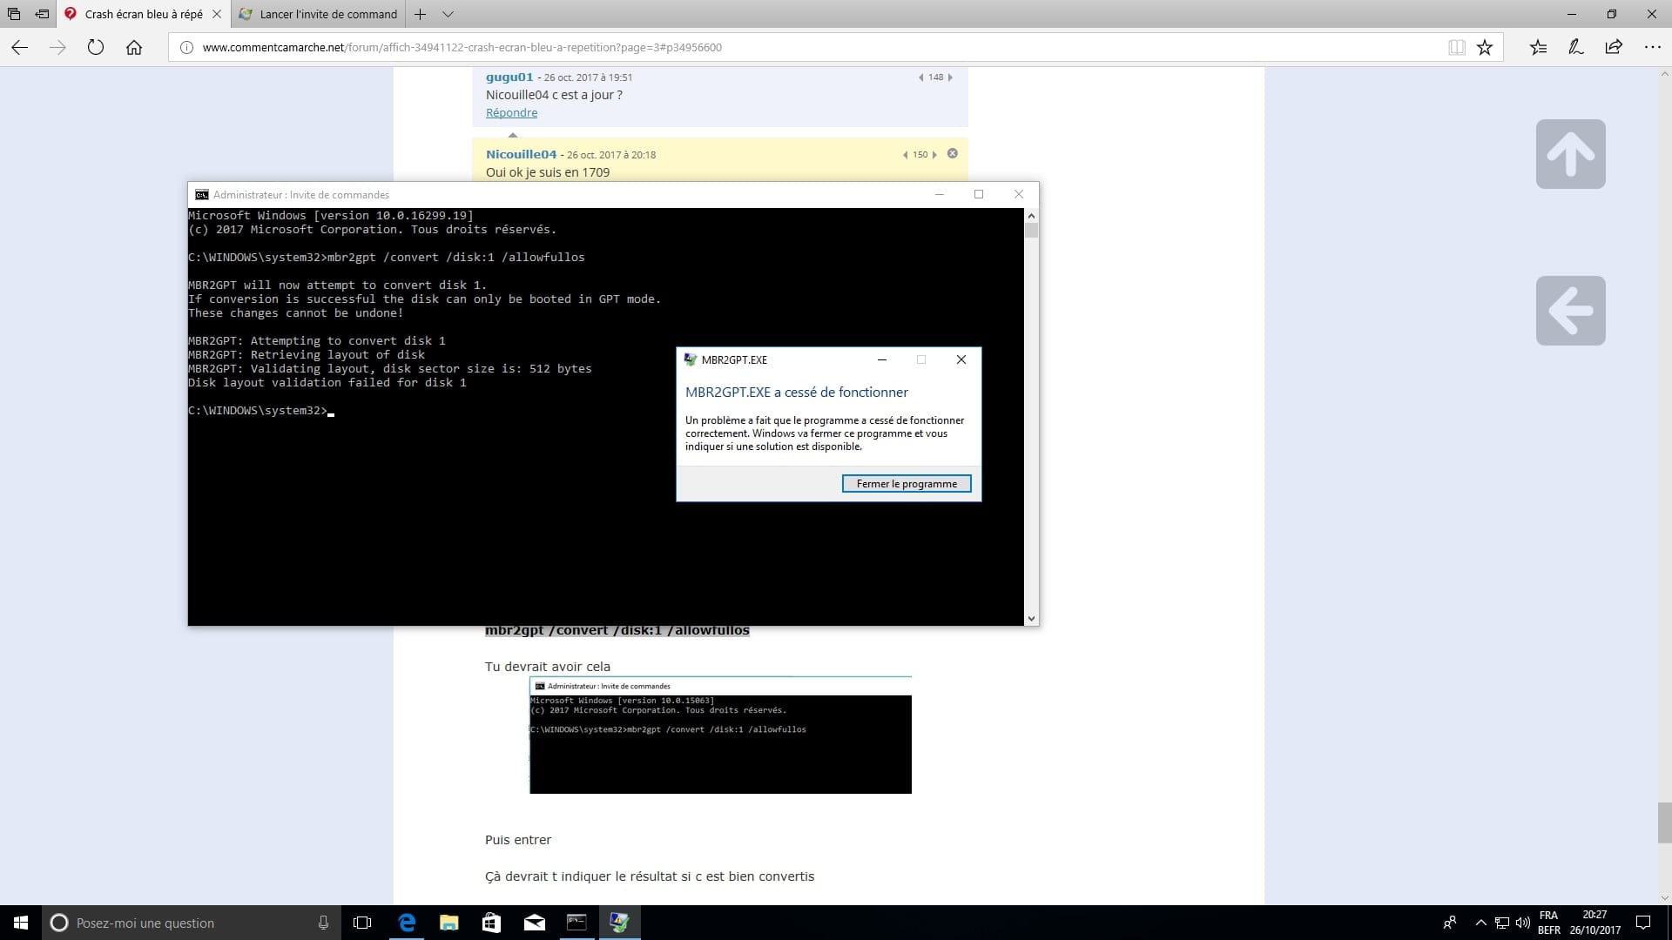Open a new browser tab
The width and height of the screenshot is (1672, 940).
(x=420, y=14)
